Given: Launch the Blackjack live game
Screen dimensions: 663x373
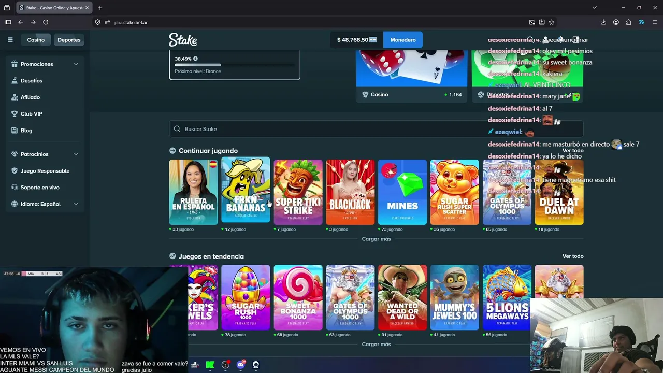Looking at the screenshot, I should 350,192.
